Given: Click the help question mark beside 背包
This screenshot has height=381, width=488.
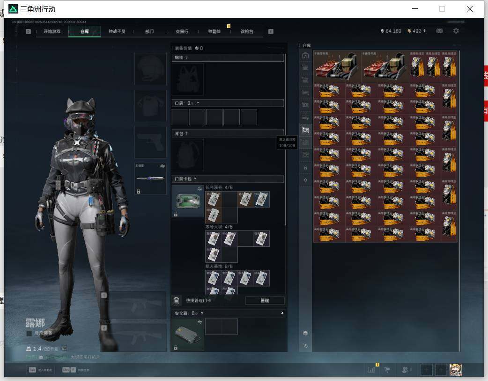Looking at the screenshot, I should (186, 134).
